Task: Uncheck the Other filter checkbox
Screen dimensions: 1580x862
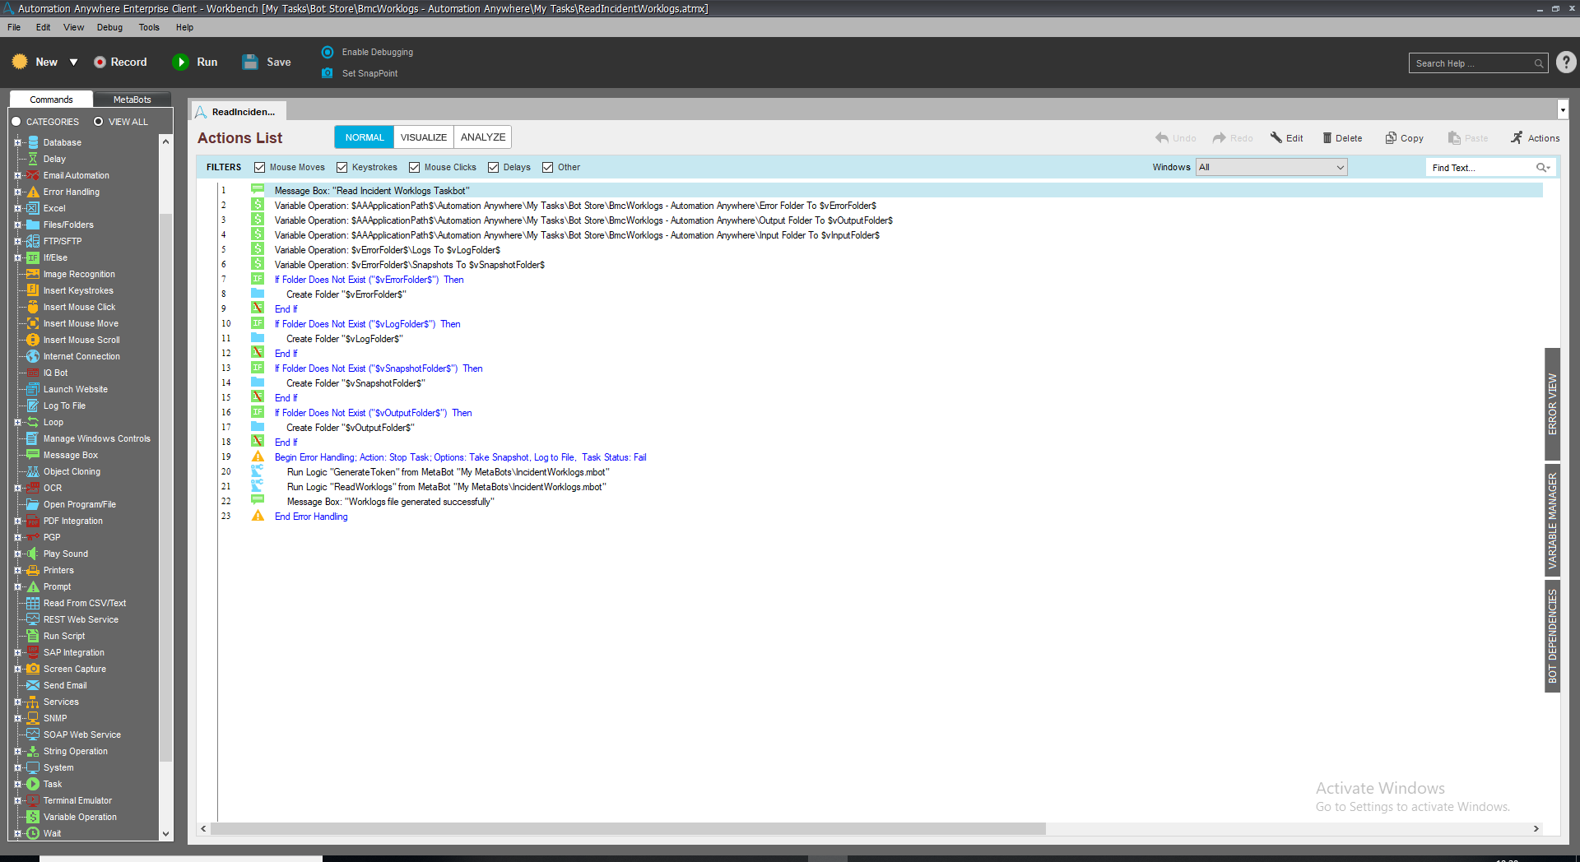Action: point(547,168)
